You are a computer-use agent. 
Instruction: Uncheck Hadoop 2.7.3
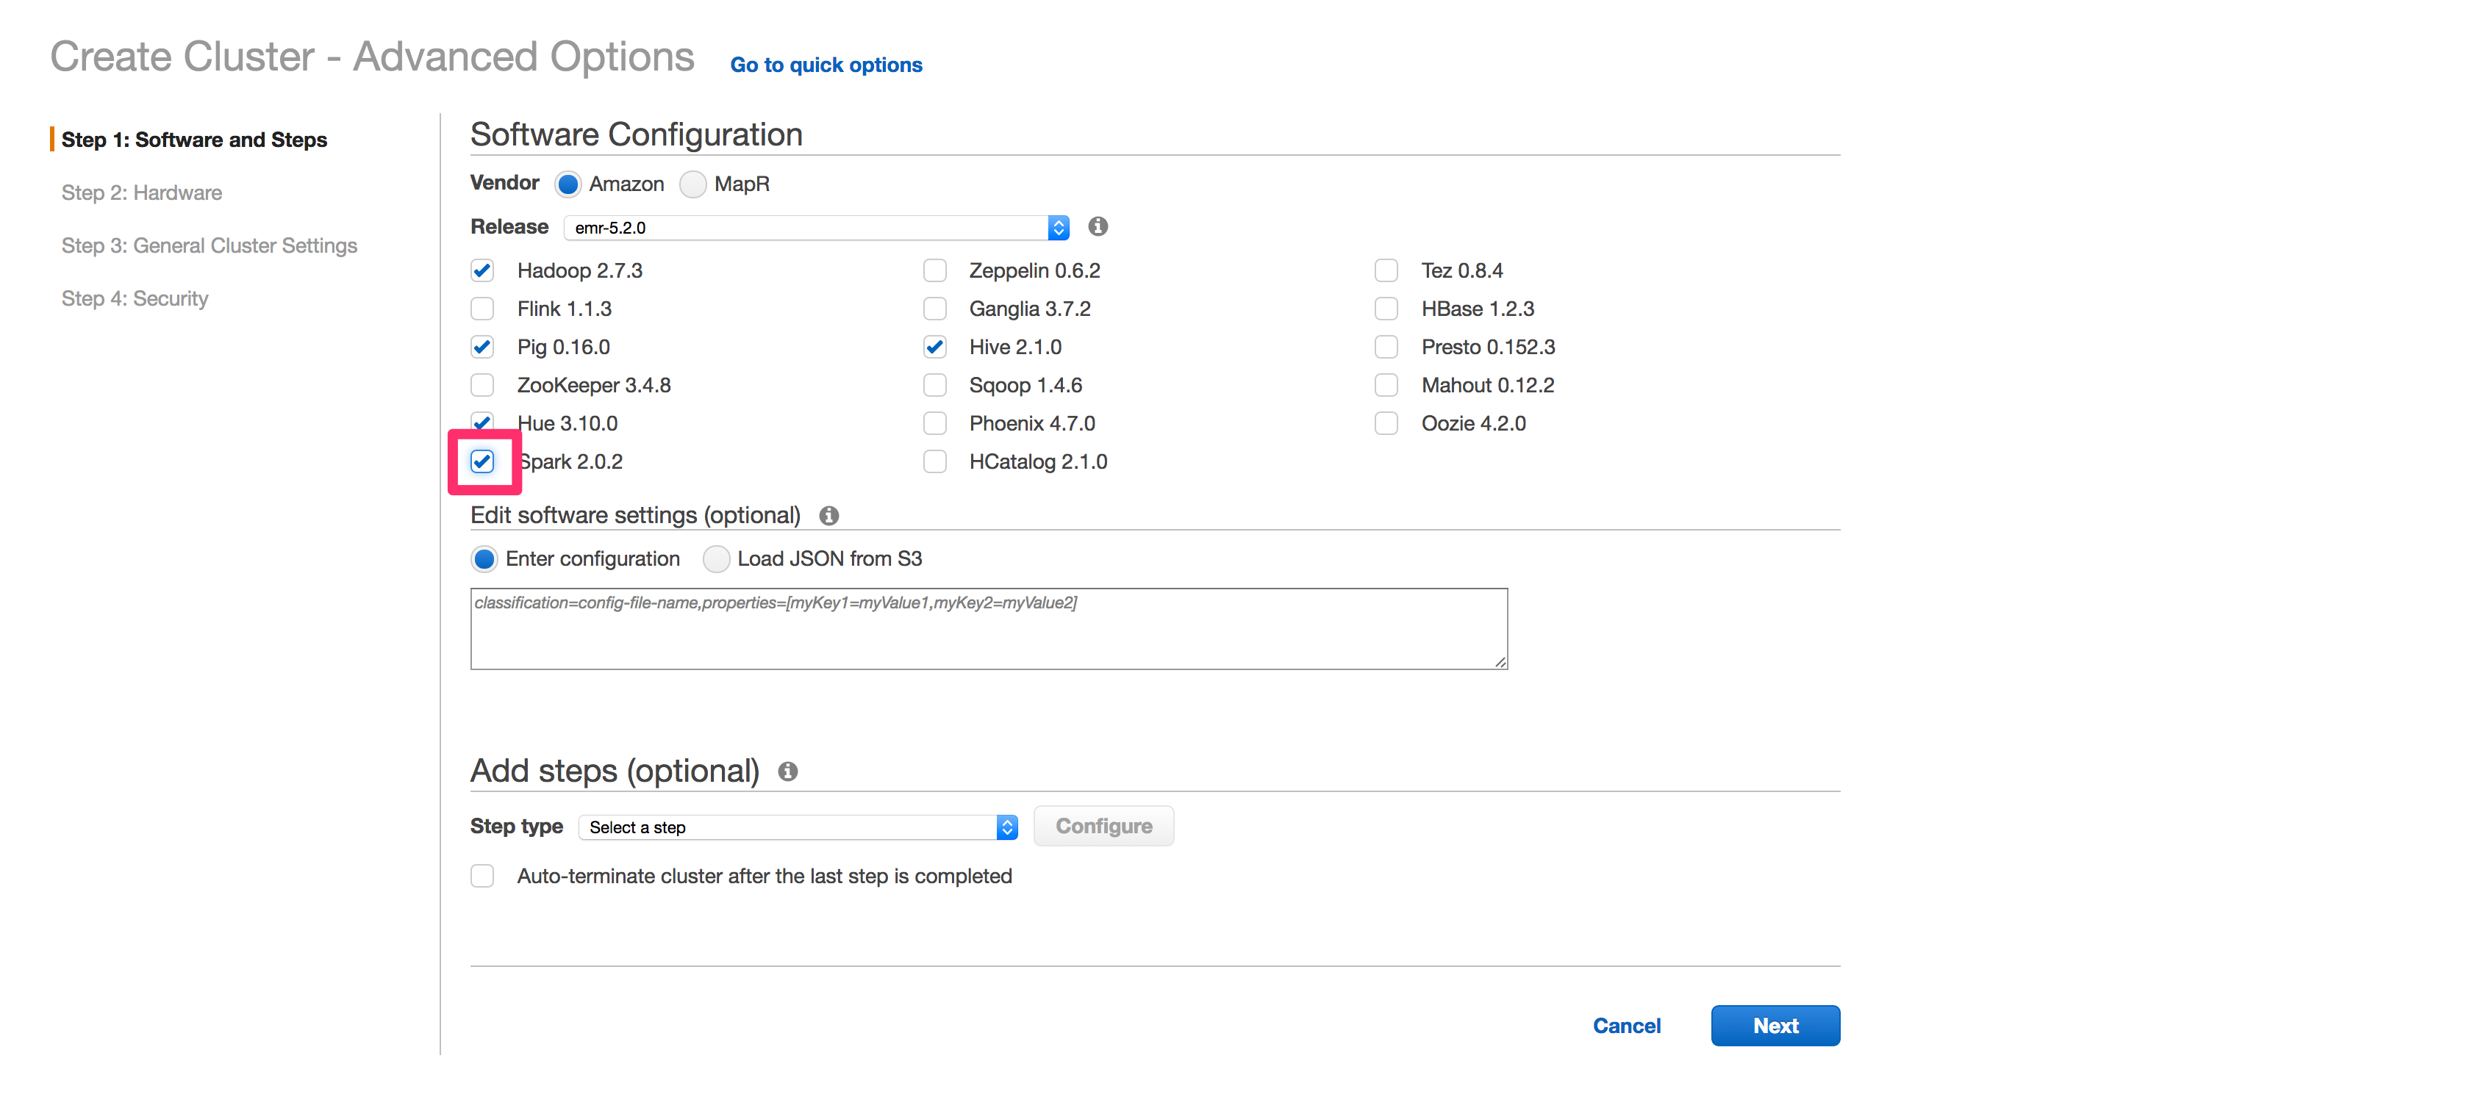pos(482,270)
